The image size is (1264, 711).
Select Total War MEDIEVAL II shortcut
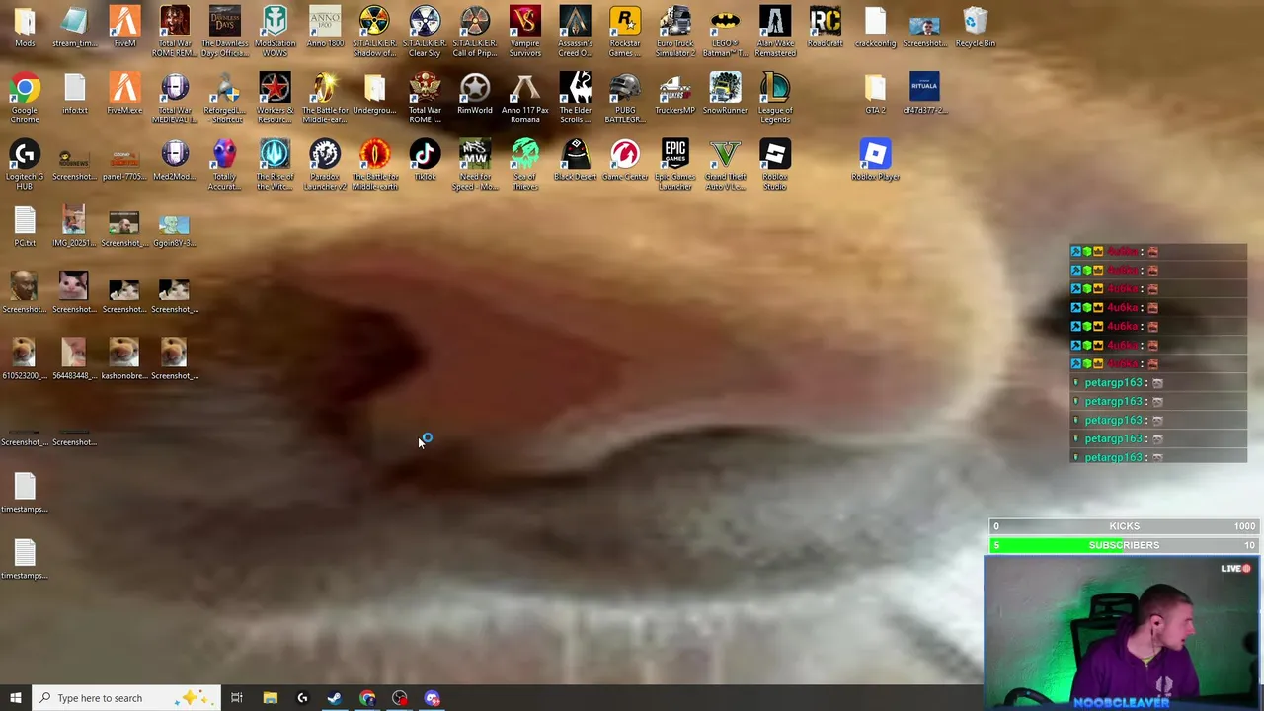(175, 99)
